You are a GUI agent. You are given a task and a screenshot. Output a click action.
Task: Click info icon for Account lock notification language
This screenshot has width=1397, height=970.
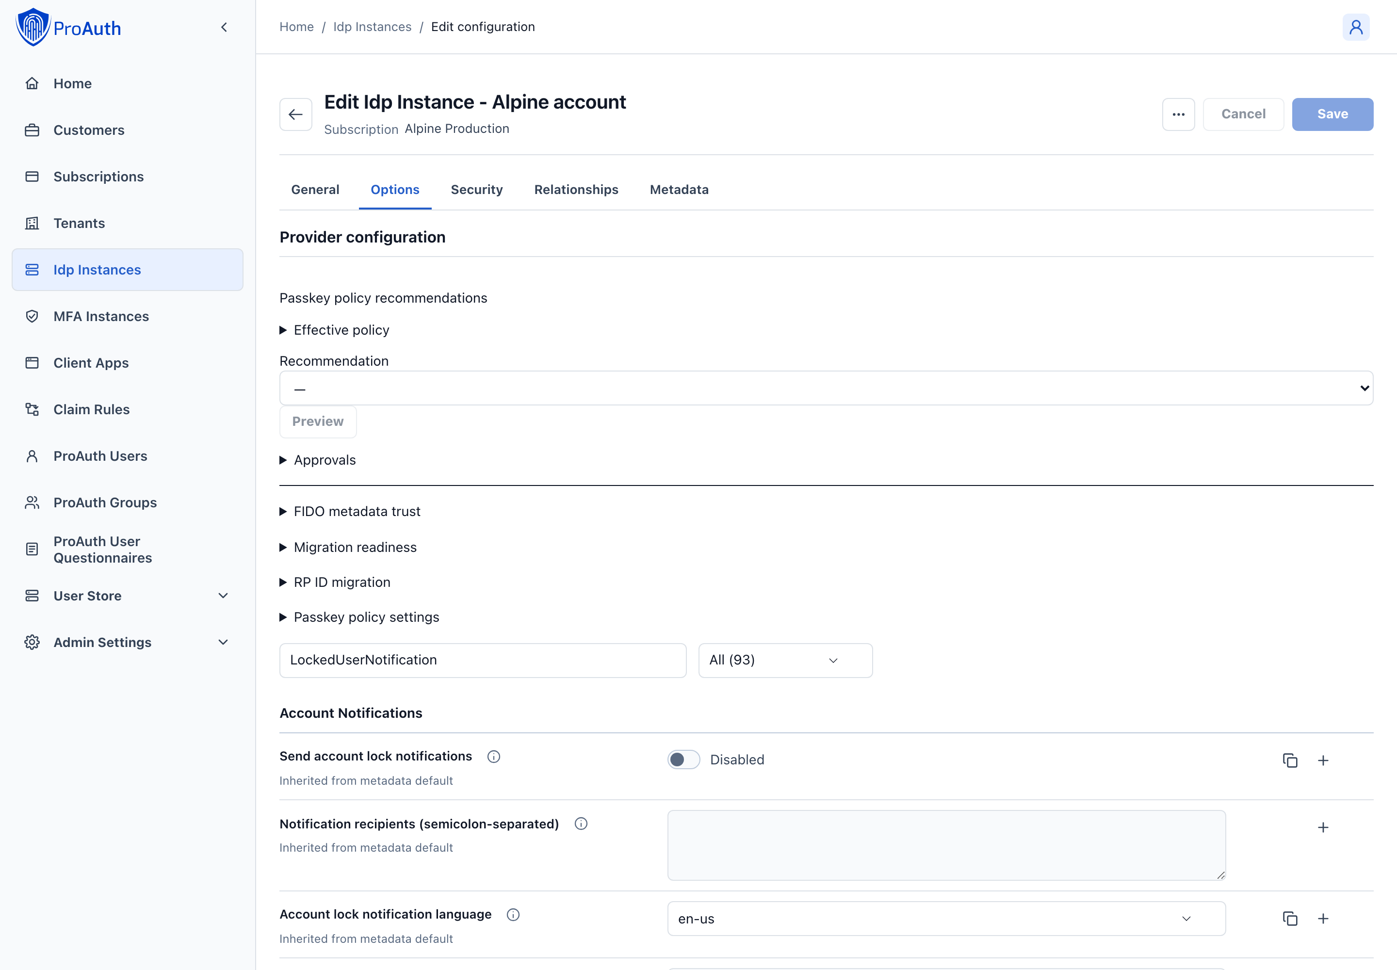[x=513, y=915]
